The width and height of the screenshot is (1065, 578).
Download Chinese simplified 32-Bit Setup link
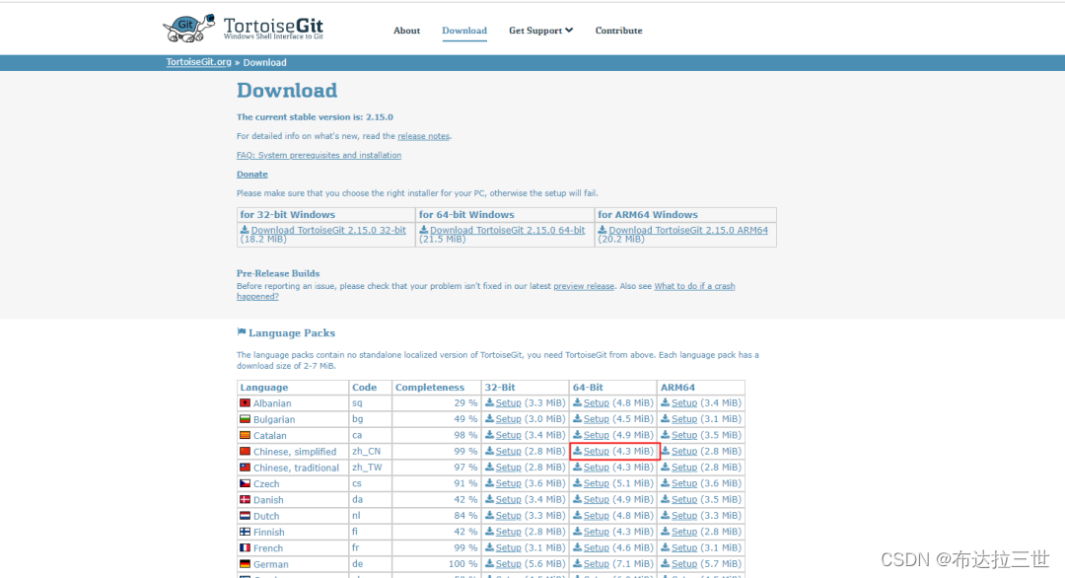point(508,451)
